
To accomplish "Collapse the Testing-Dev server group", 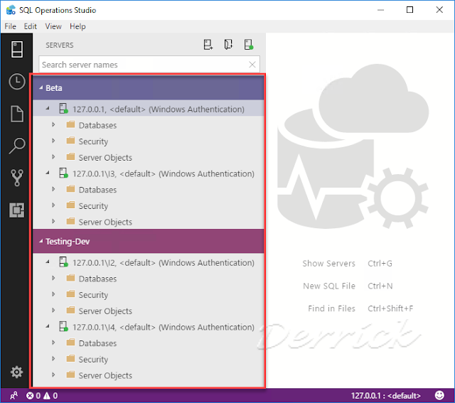I will [41, 241].
